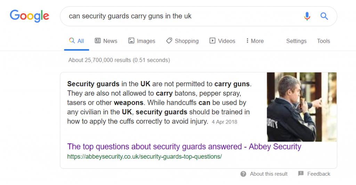Click the play icon for Videos

coord(212,41)
